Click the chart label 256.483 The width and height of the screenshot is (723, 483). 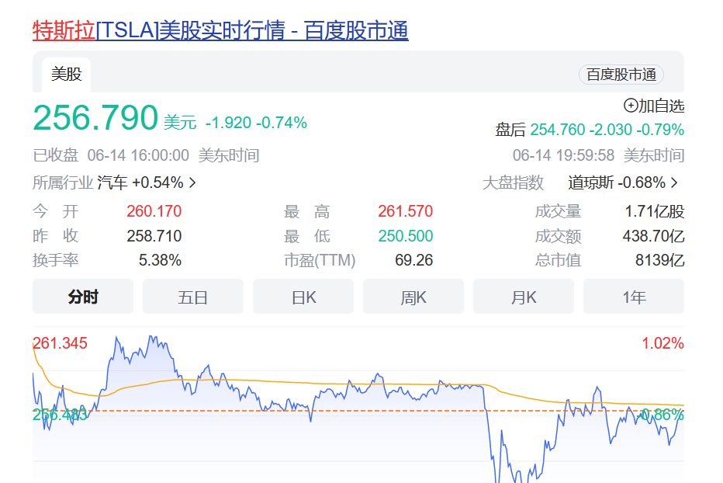[x=60, y=415]
